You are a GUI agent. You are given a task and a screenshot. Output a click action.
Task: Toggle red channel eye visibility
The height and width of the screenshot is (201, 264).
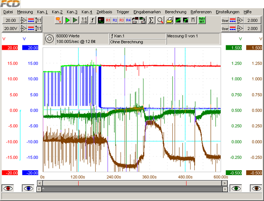coord(8,188)
